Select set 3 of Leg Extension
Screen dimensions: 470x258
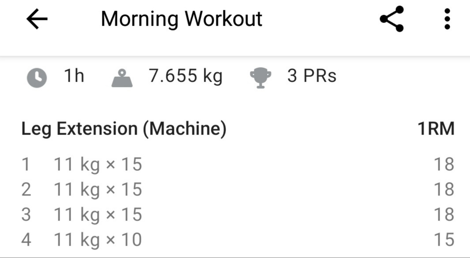point(98,215)
